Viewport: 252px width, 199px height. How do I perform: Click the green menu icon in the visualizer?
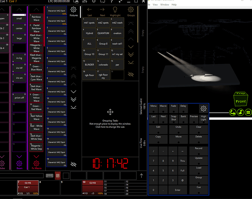[x=248, y=112]
